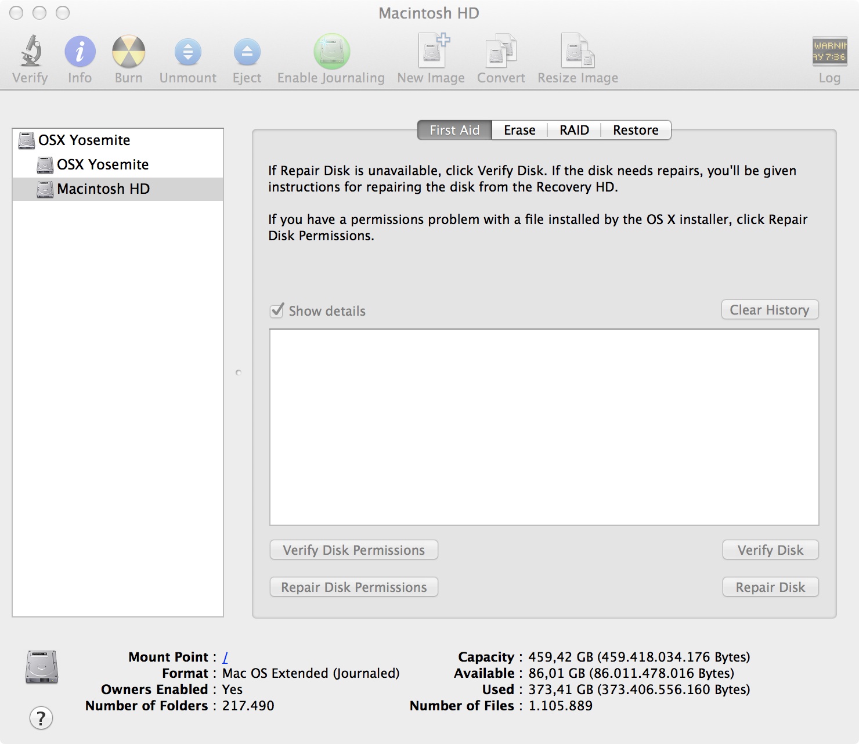Select Macintosh HD volume in sidebar
The image size is (859, 744).
(x=118, y=189)
